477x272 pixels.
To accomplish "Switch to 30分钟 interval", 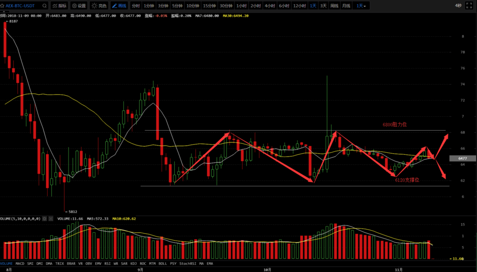I will 226,5.
